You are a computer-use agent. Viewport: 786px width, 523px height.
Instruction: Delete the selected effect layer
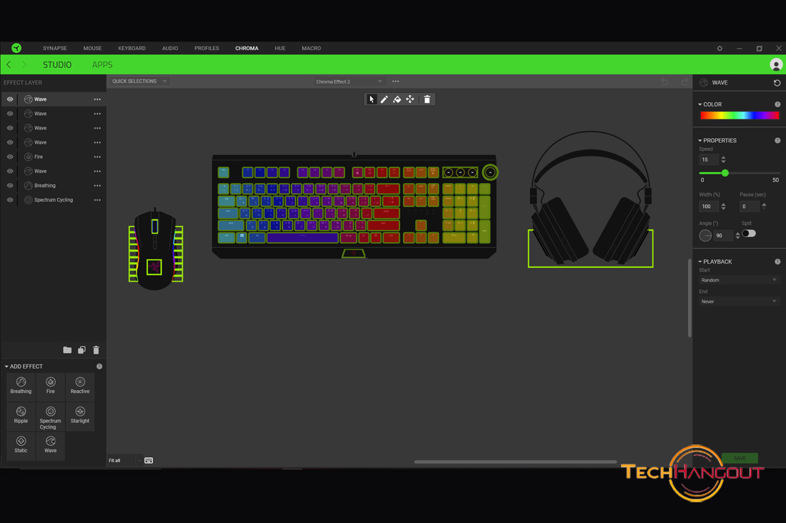96,350
